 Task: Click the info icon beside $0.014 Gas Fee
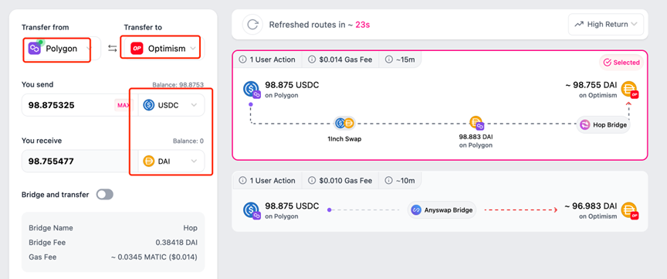tap(312, 60)
